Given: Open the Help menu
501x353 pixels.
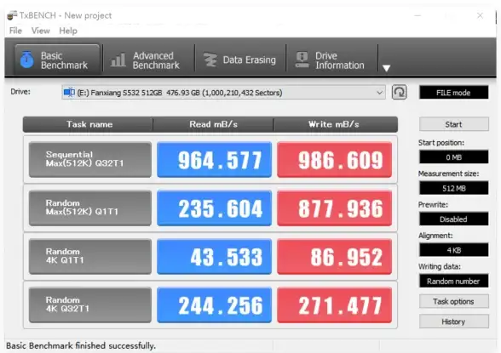Looking at the screenshot, I should click(68, 31).
